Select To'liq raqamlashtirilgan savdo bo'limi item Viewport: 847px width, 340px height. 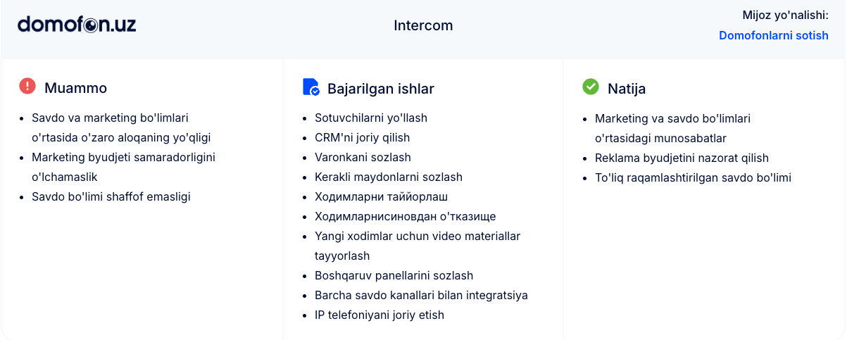693,177
